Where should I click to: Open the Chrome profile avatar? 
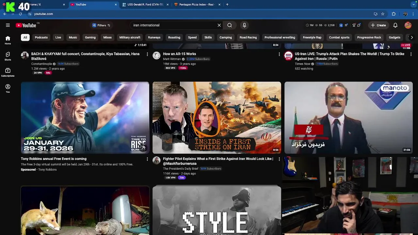tap(405, 14)
